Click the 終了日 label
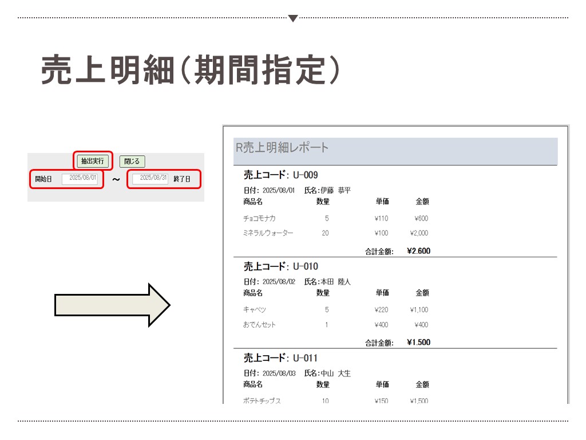586x440 pixels. coord(182,179)
